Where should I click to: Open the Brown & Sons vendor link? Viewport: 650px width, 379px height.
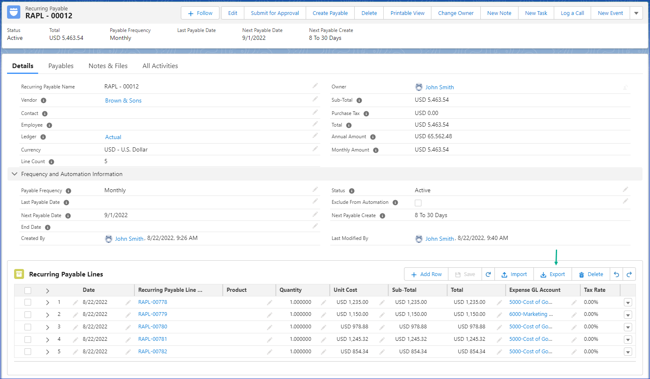[x=123, y=100]
